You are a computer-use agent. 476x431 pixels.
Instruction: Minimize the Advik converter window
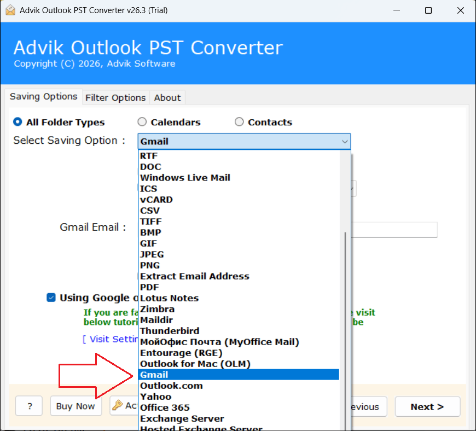[397, 10]
